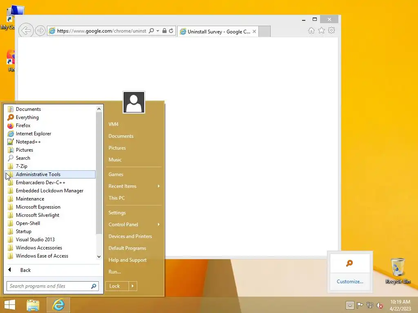Screen dimensions: 418x313
Task: Launch Notepad++ from the programs list
Action: (x=50, y=142)
